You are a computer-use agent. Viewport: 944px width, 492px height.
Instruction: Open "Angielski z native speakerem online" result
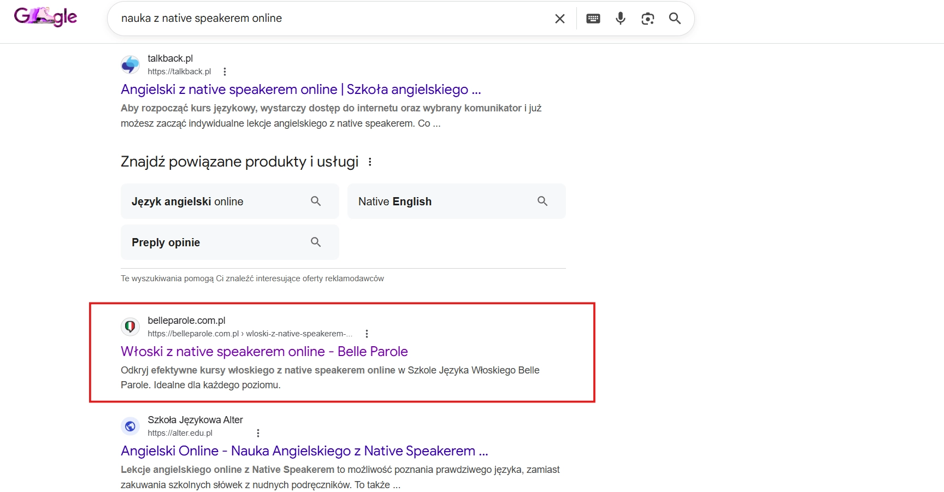tap(300, 90)
